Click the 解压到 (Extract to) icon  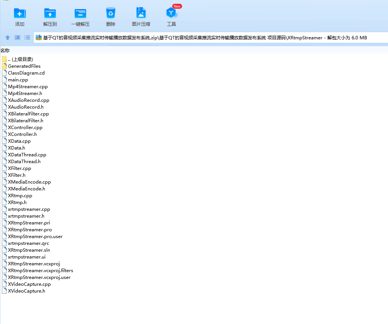click(x=50, y=13)
